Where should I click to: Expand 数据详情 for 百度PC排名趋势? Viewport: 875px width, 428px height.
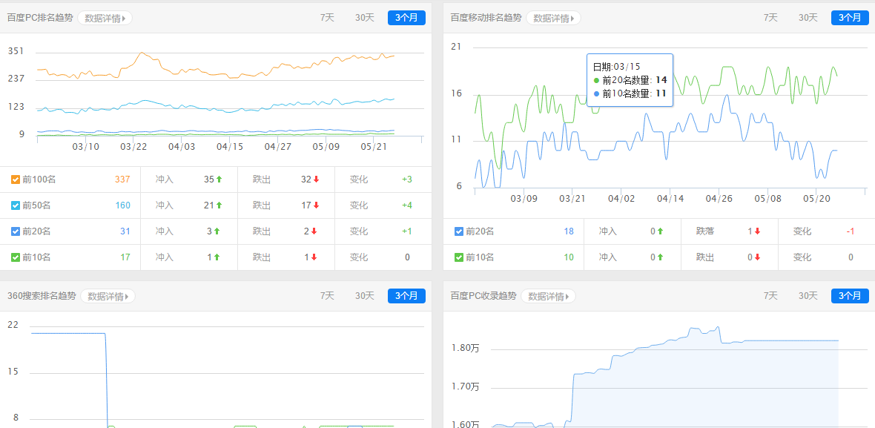pos(105,18)
